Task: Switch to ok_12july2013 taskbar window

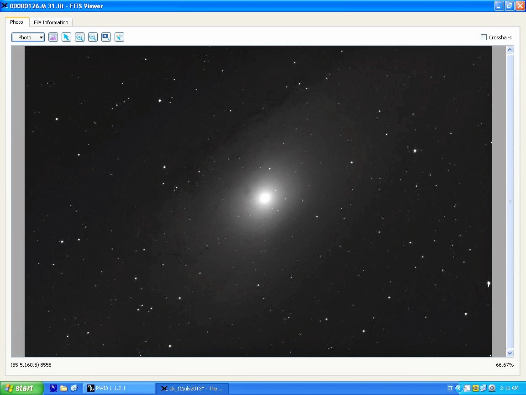Action: [192, 388]
